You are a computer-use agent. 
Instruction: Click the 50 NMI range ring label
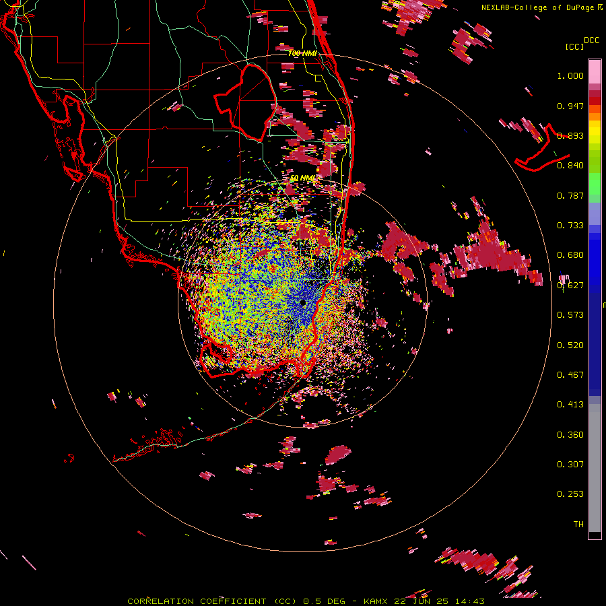pyautogui.click(x=303, y=178)
